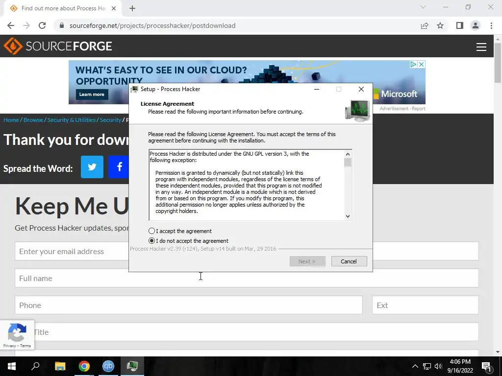
Task: Open Security breadcrumb link
Action: coord(110,120)
